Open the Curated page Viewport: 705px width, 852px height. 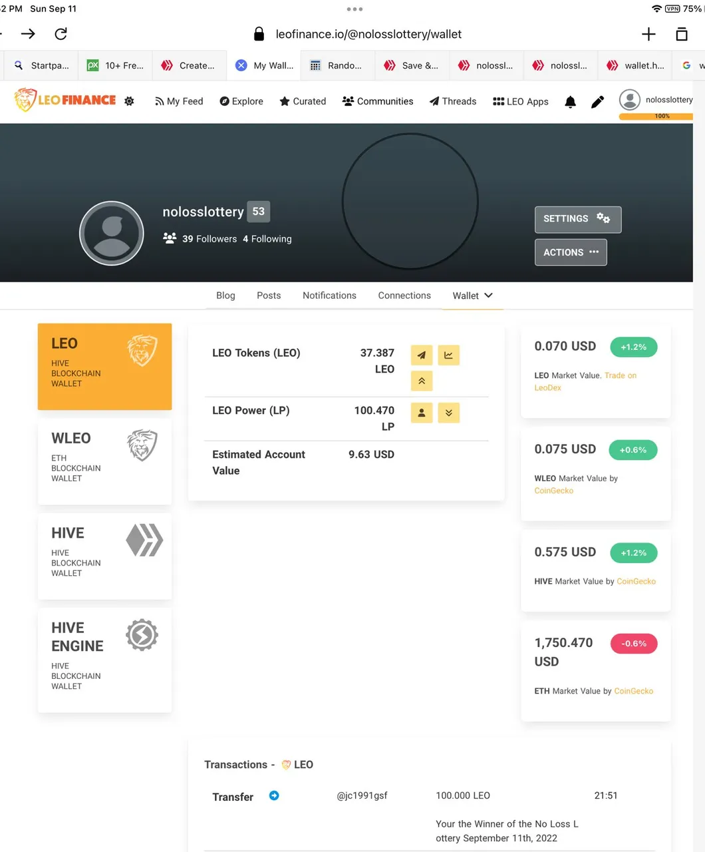point(303,101)
